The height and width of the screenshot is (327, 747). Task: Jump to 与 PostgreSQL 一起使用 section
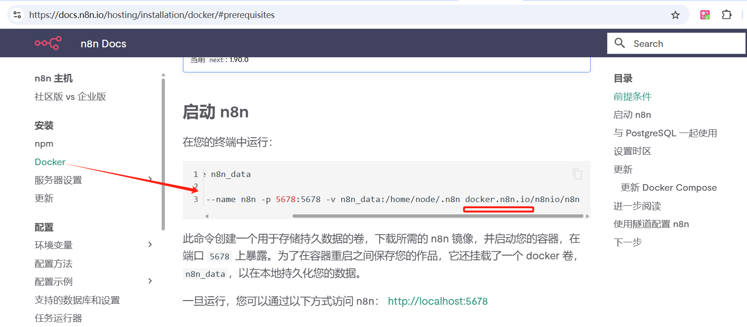(665, 133)
